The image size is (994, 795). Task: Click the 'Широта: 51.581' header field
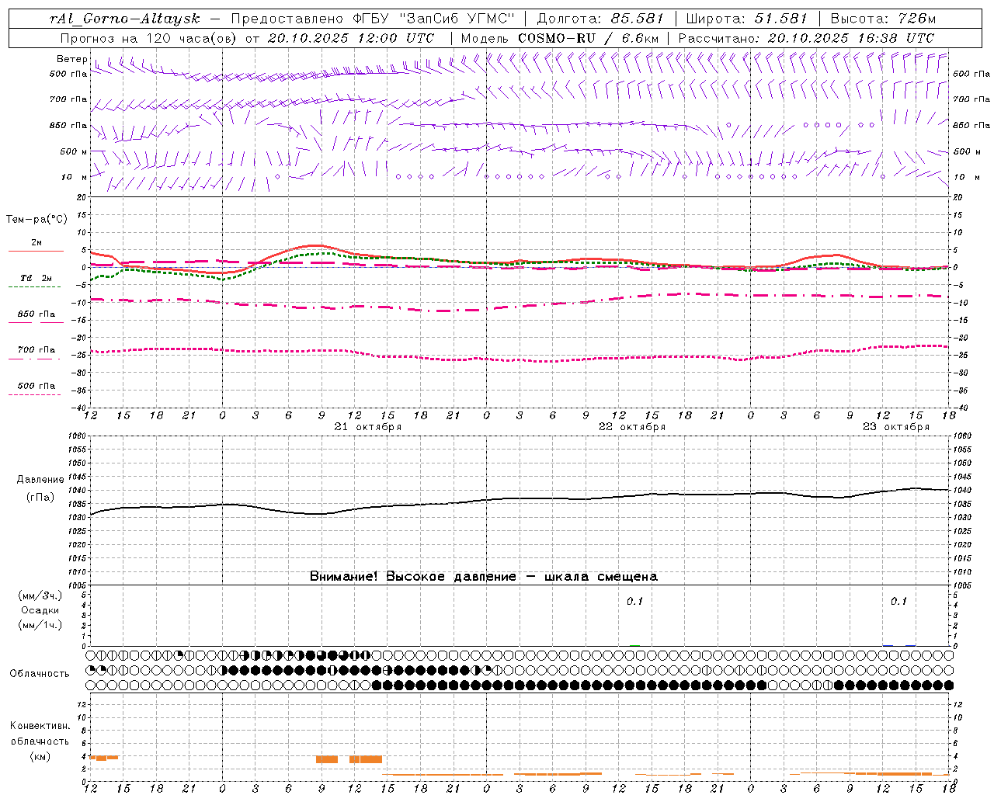click(747, 19)
